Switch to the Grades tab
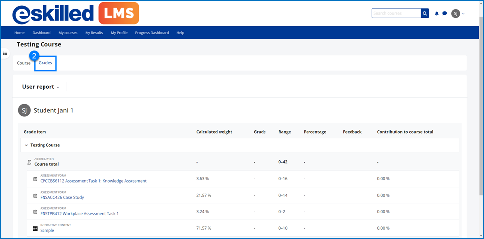Viewport: 484px width, 239px height. coord(45,63)
